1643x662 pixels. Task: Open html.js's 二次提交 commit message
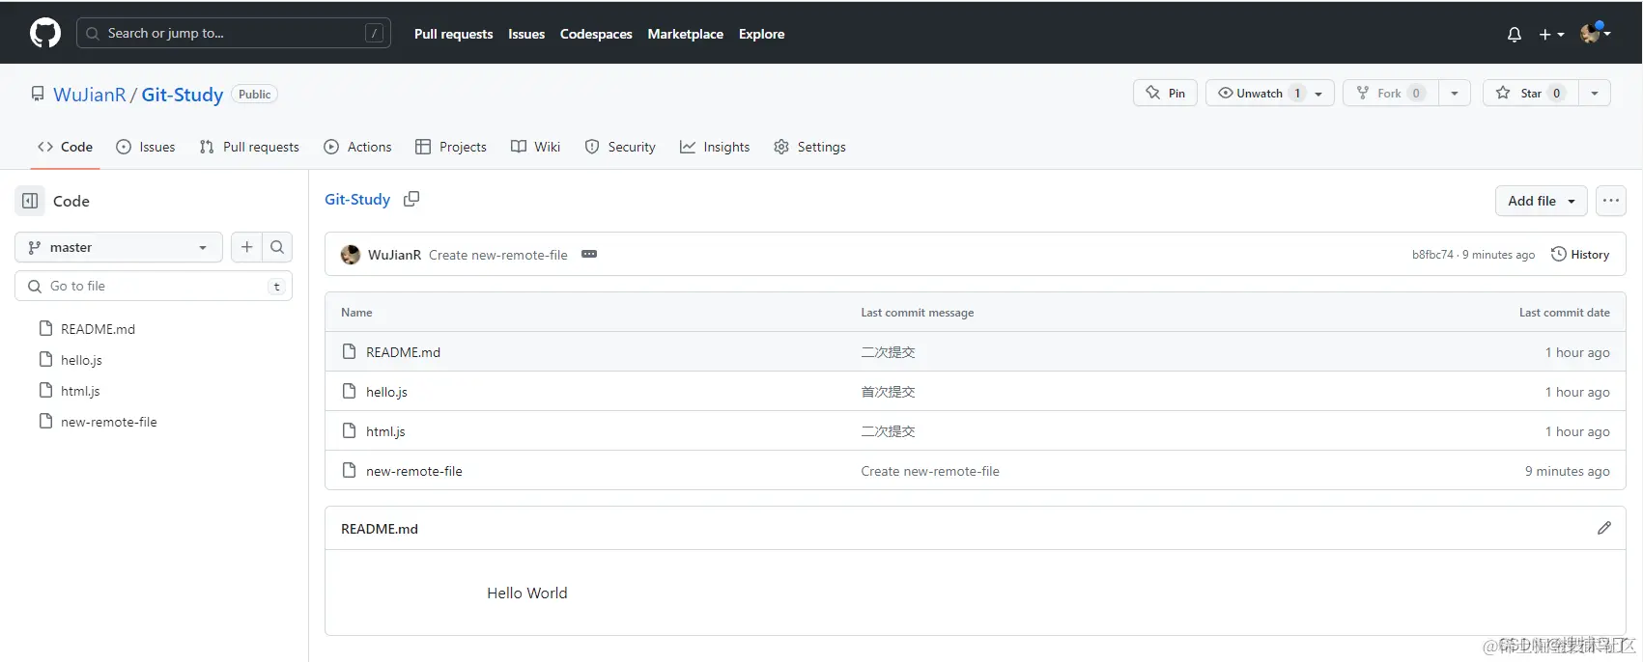(888, 431)
